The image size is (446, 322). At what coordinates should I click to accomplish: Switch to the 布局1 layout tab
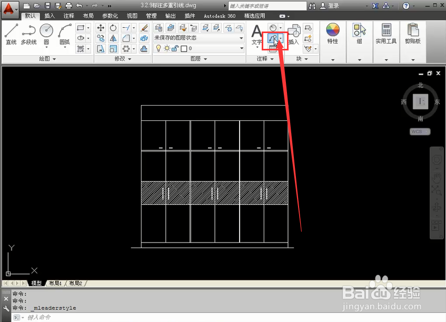click(55, 283)
